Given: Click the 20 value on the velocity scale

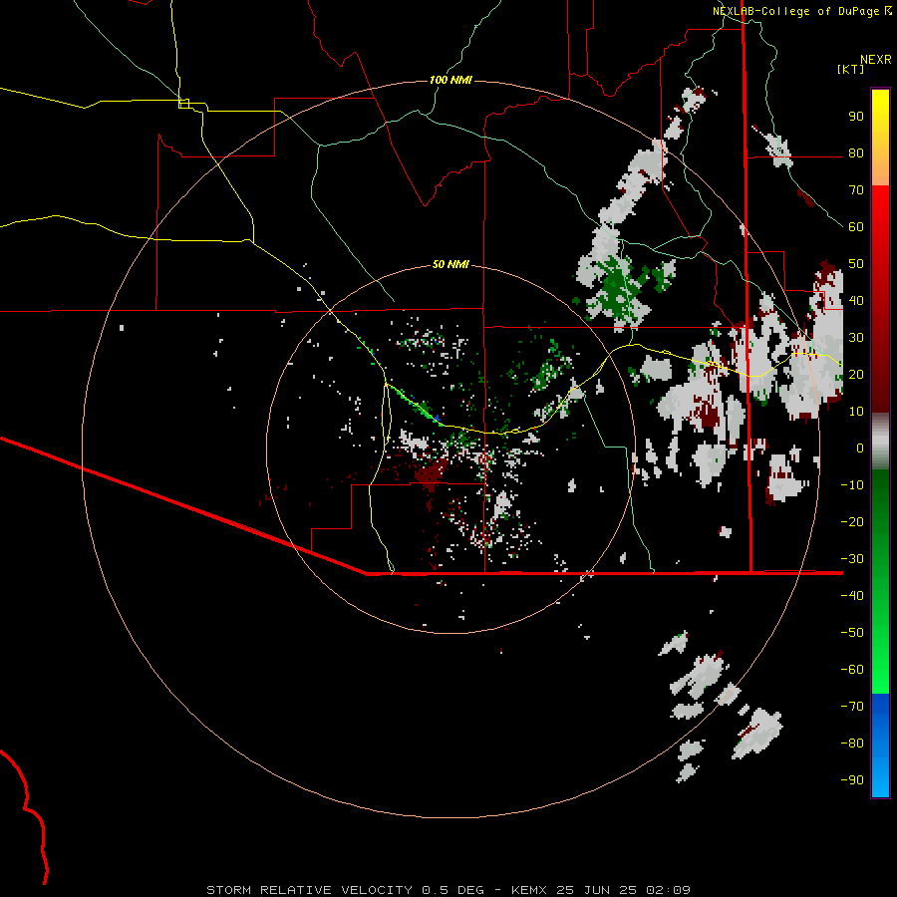Looking at the screenshot, I should pyautogui.click(x=856, y=374).
